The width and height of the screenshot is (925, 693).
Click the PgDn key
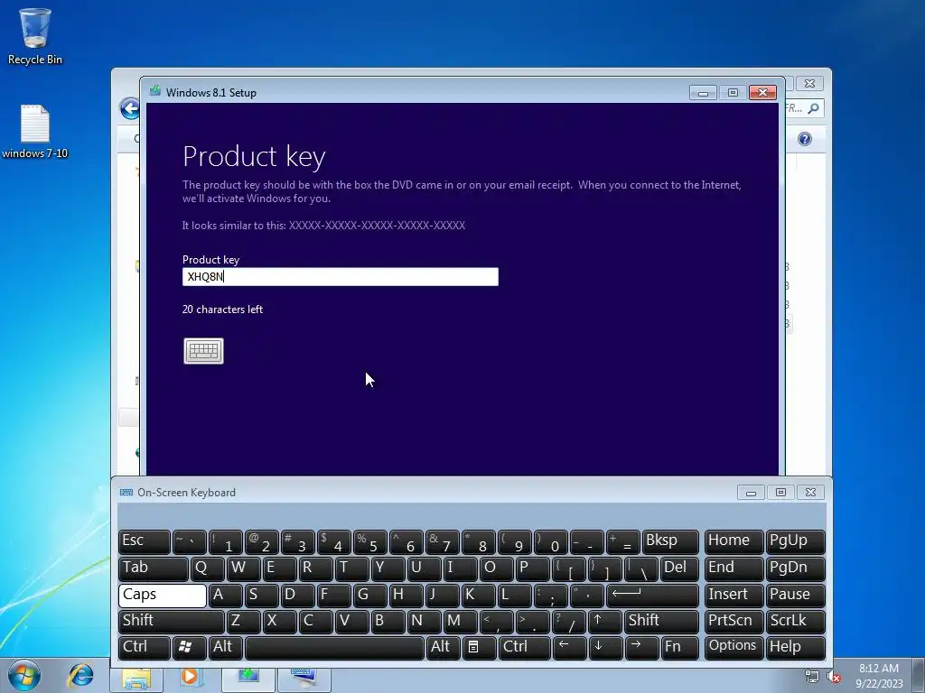pyautogui.click(x=795, y=568)
